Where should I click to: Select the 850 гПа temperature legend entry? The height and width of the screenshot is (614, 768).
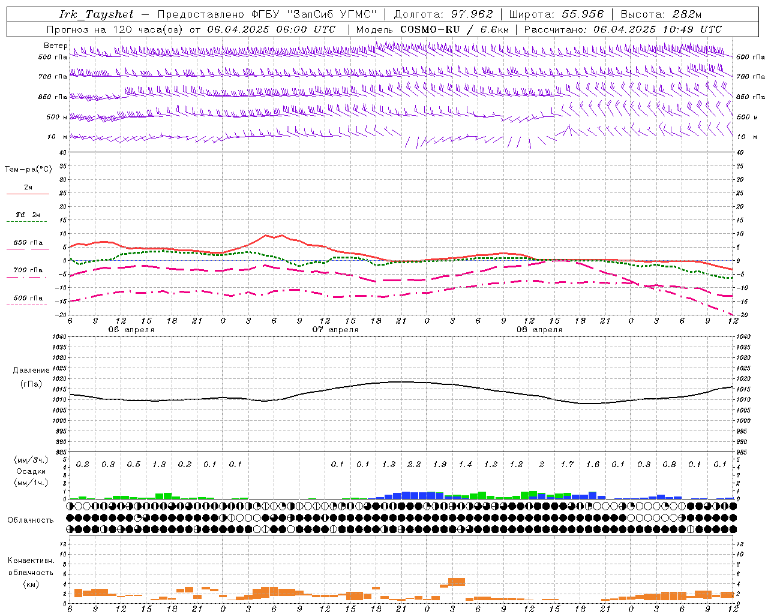coord(28,243)
